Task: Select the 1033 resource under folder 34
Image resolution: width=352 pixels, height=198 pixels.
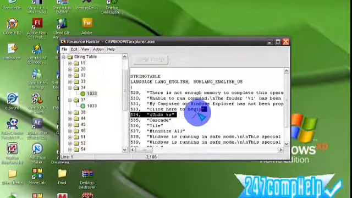Action: pos(92,94)
